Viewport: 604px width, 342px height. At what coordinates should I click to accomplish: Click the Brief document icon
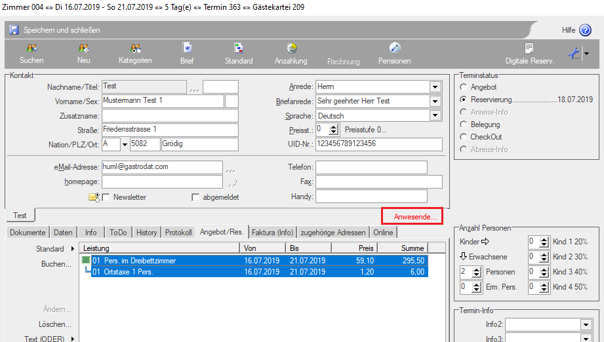pyautogui.click(x=187, y=48)
